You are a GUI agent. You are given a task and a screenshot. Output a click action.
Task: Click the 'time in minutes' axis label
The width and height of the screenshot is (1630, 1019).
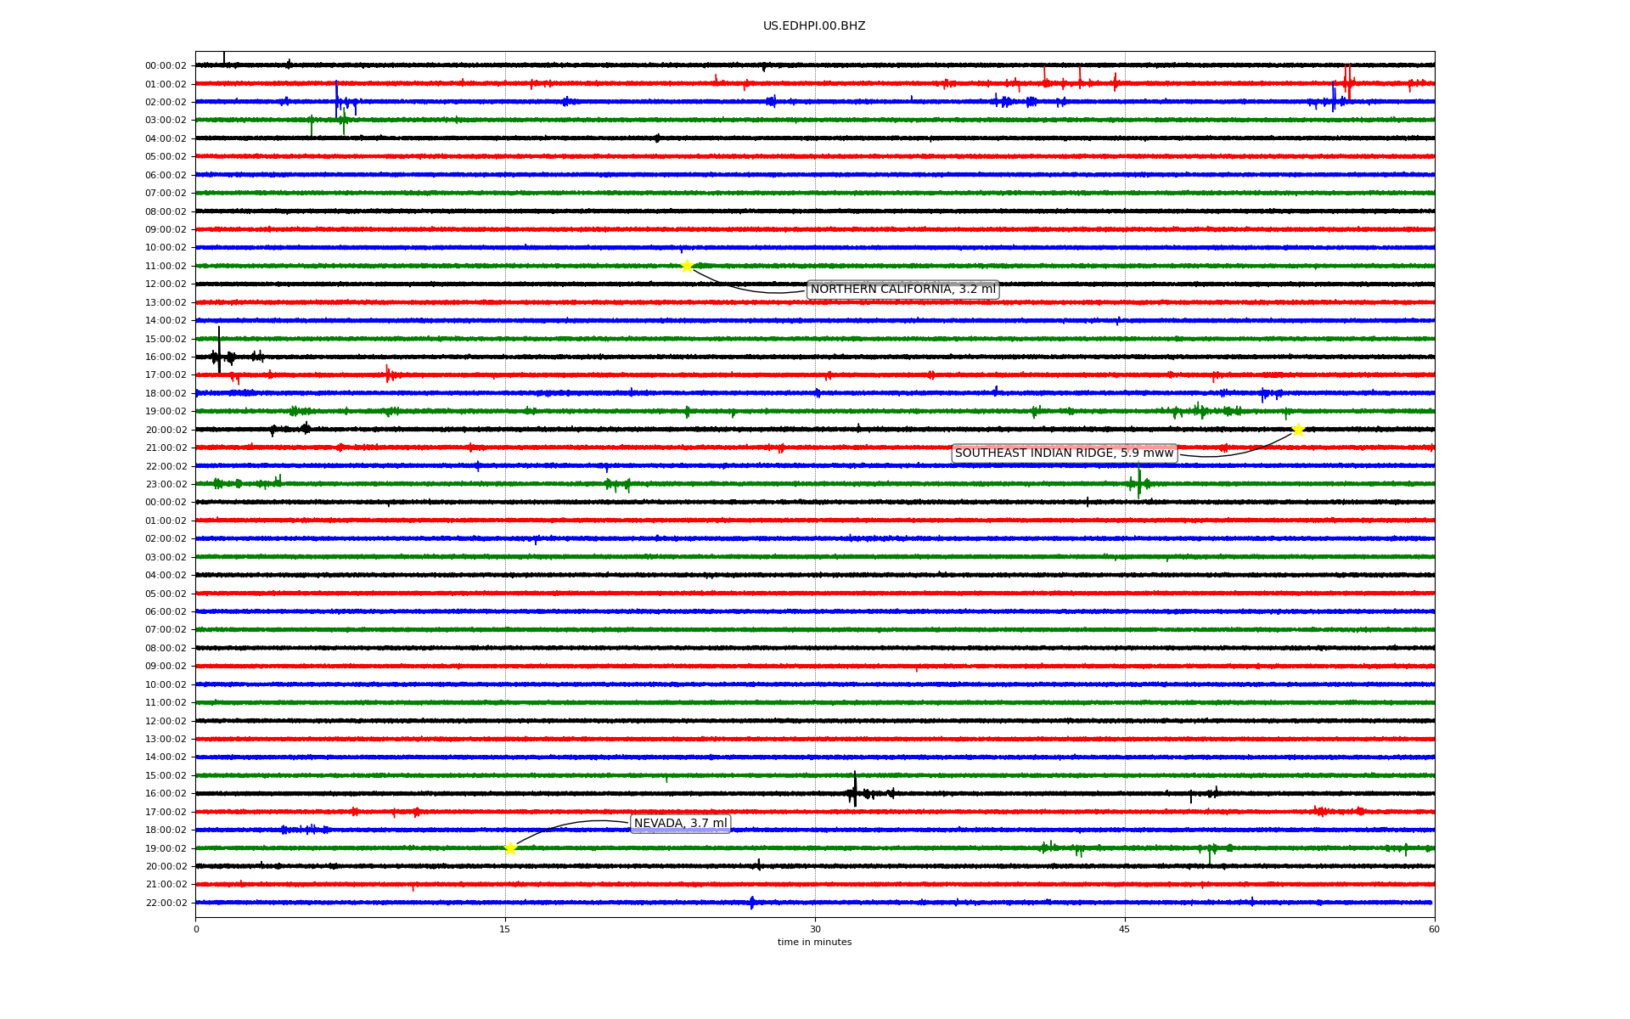pyautogui.click(x=813, y=942)
